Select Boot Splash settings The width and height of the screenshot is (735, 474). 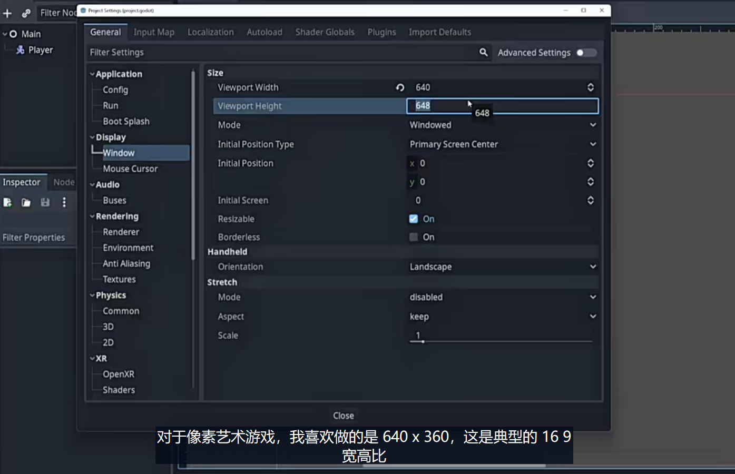(126, 122)
